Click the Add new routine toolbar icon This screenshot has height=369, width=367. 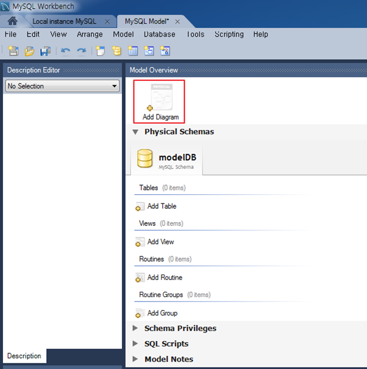tap(165, 51)
